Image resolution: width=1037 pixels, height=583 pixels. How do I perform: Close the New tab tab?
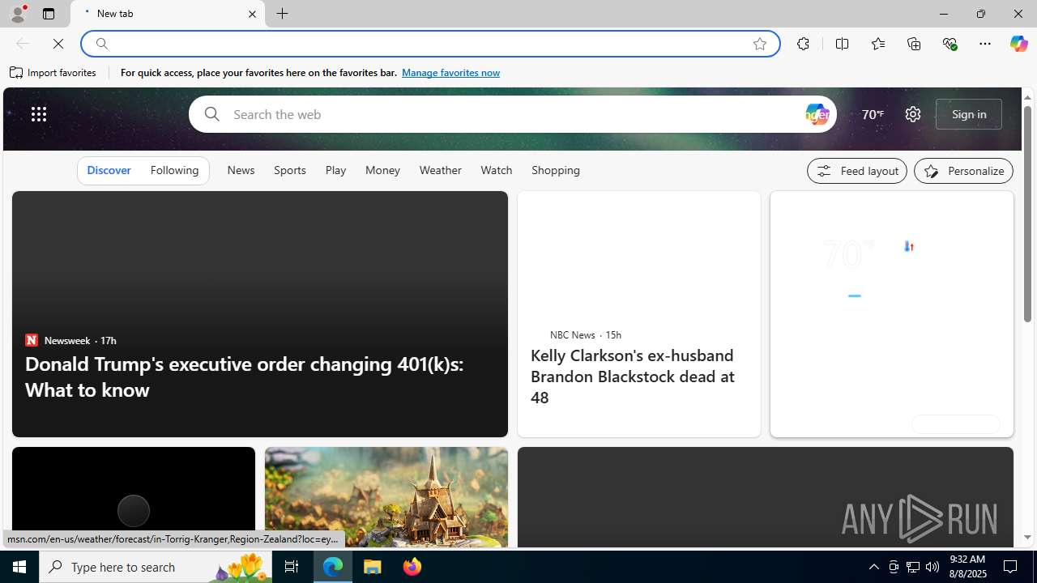click(x=252, y=14)
